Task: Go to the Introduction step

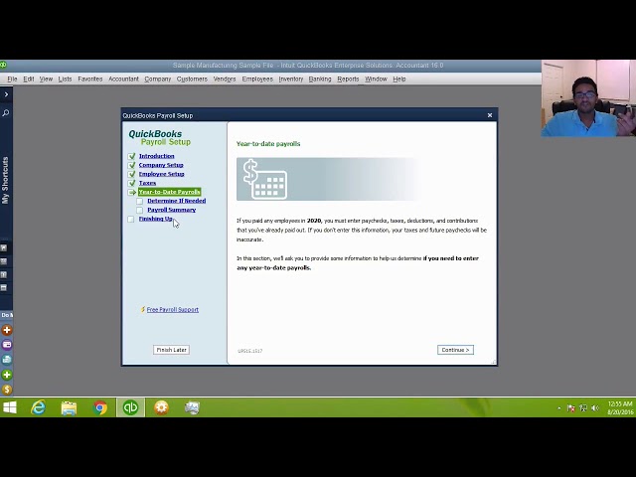Action: pyautogui.click(x=157, y=156)
